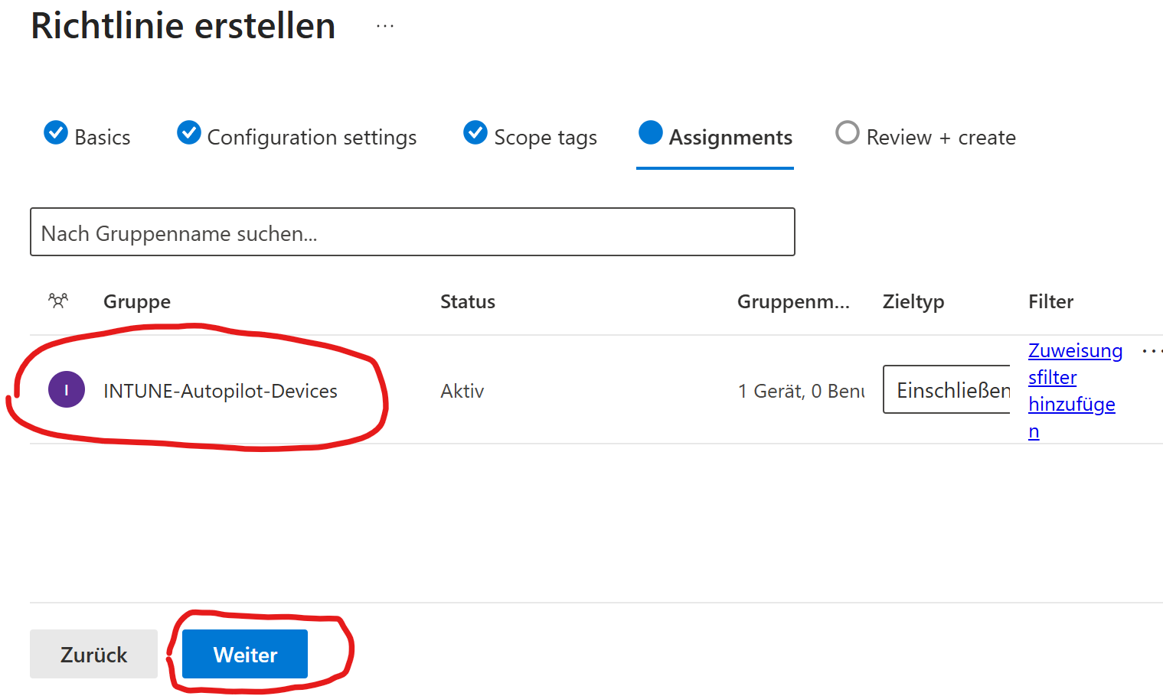Viewport: 1163px width, 696px height.
Task: Click the purple avatar icon with letter I
Action: 67,389
